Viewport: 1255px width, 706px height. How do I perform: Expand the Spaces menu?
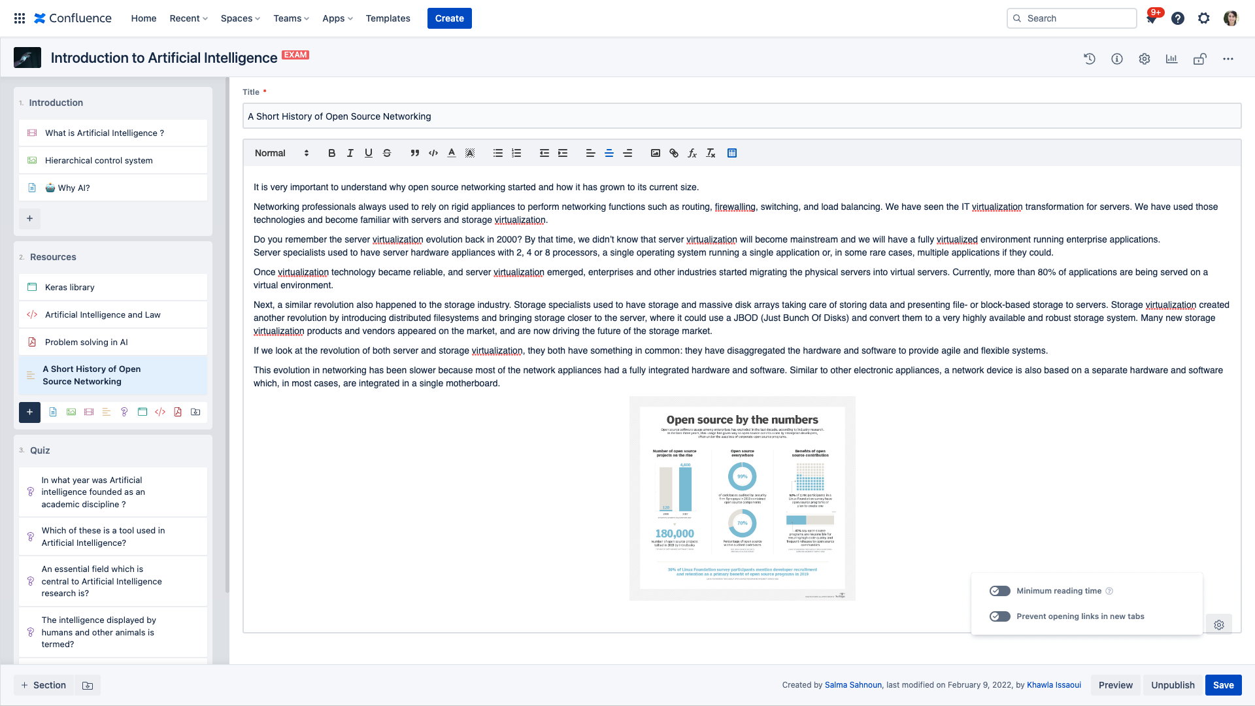click(x=240, y=18)
